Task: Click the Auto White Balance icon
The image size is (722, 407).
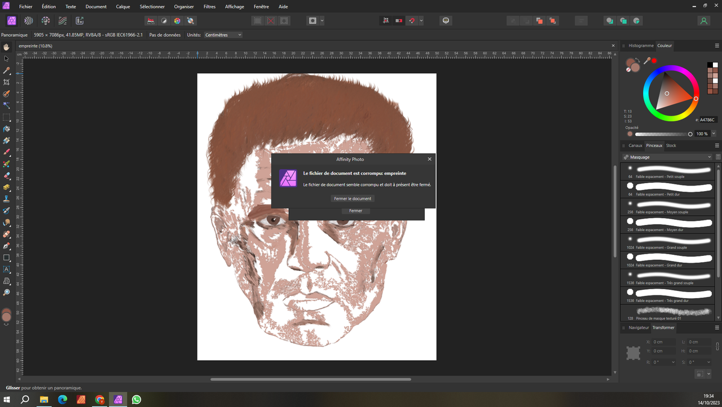Action: coord(191,21)
